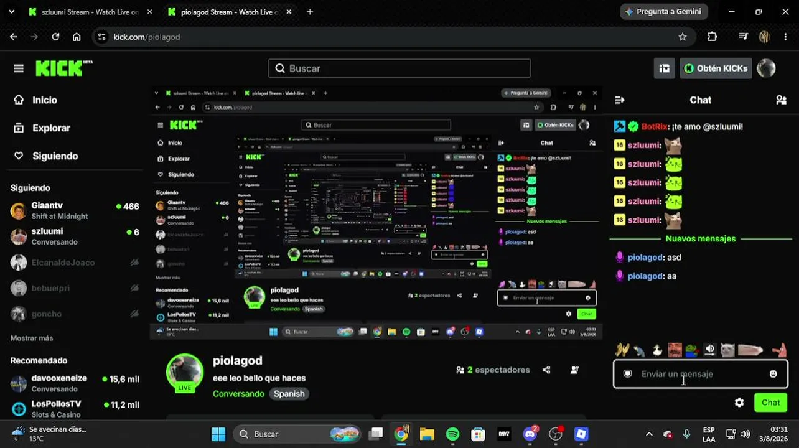This screenshot has height=448, width=799.
Task: Click the chat identity badge icon
Action: (x=628, y=374)
